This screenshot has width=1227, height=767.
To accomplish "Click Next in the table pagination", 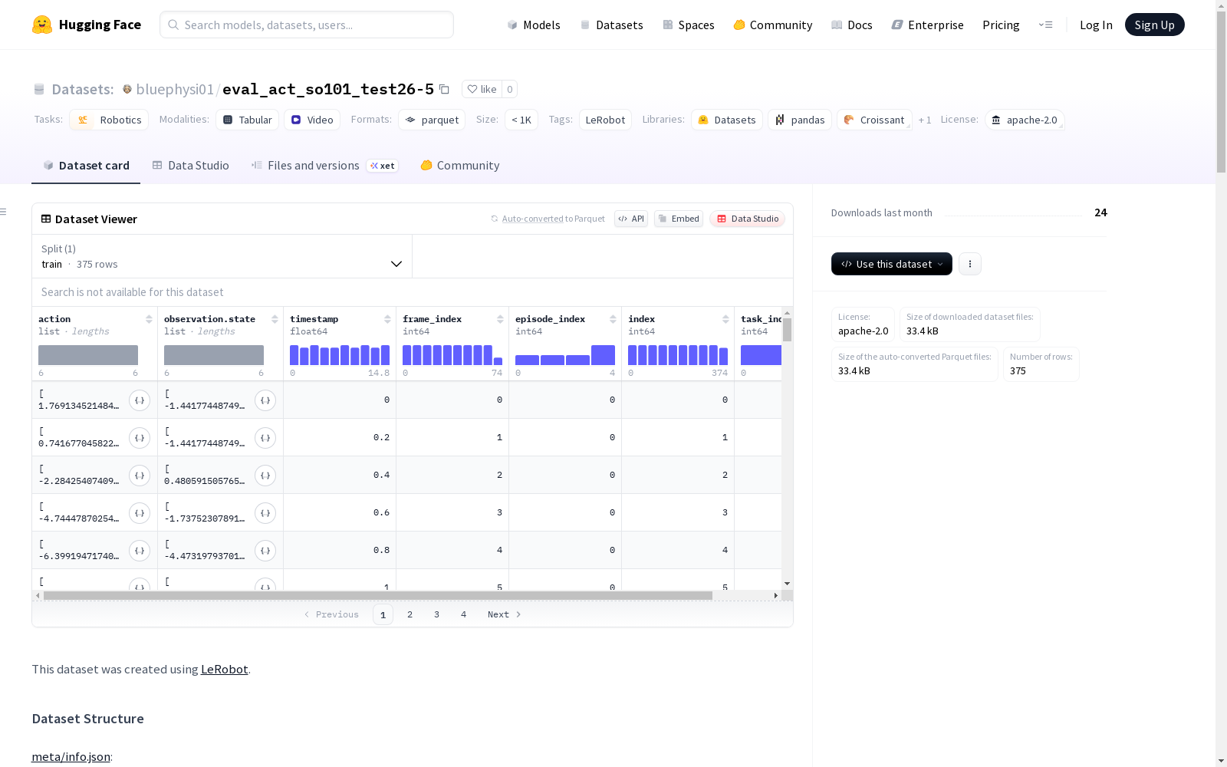I will (x=504, y=614).
